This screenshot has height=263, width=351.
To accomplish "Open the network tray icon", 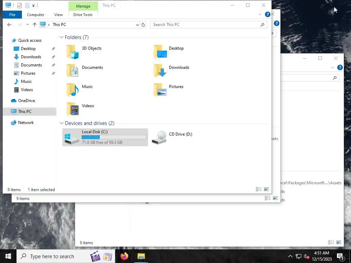I will click(x=299, y=256).
